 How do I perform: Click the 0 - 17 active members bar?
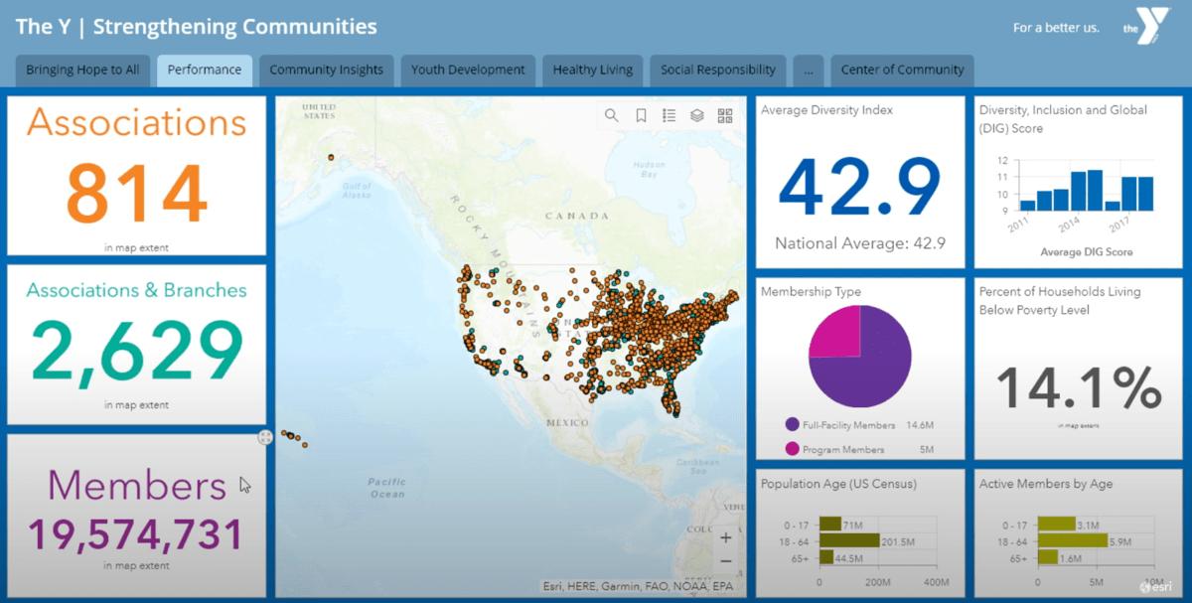point(1057,524)
